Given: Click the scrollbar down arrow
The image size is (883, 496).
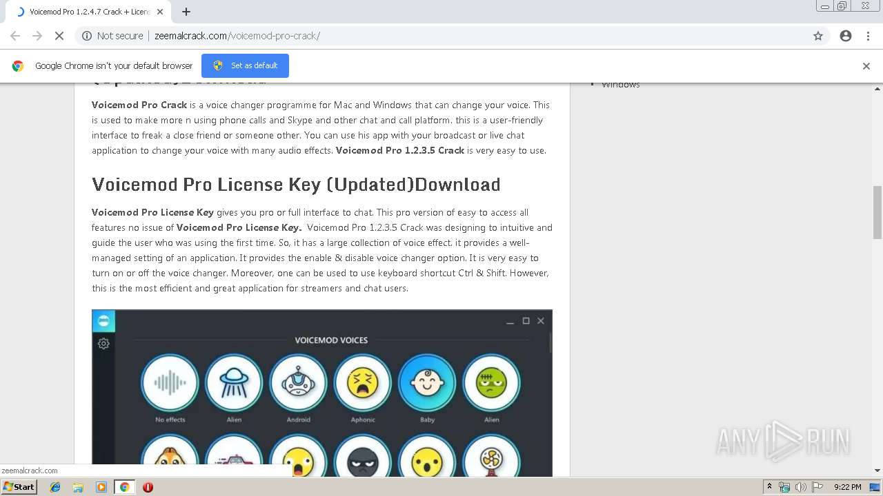Looking at the screenshot, I should point(877,471).
